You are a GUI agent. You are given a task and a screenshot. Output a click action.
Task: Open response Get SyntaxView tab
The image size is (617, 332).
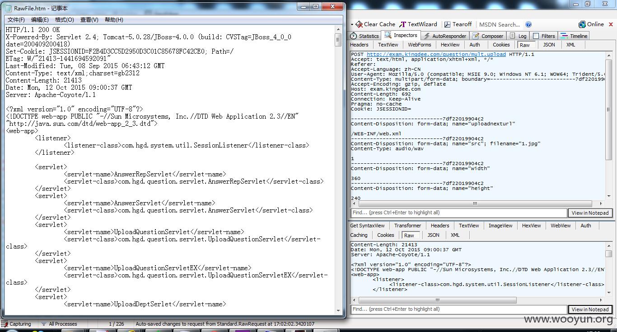point(367,226)
